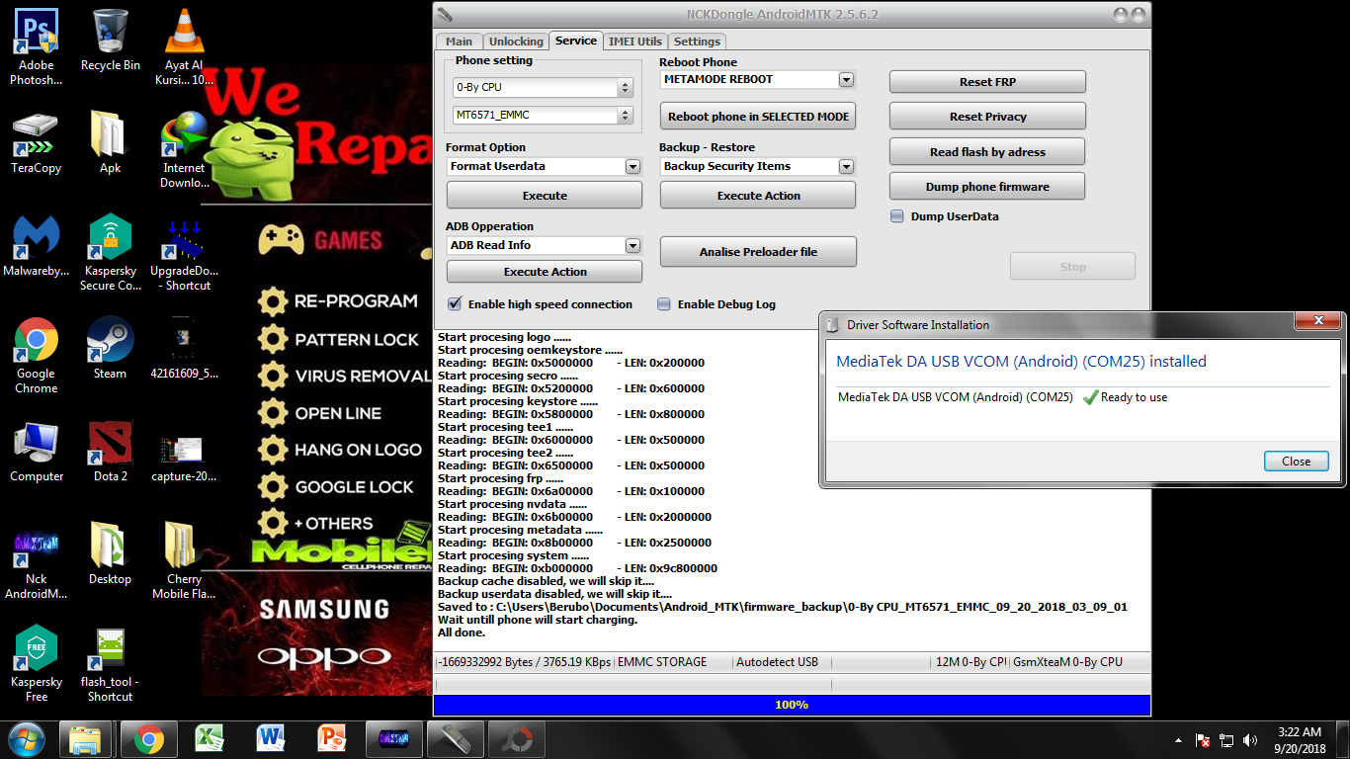
Task: Click the volume icon in the system tray
Action: coord(1250,739)
